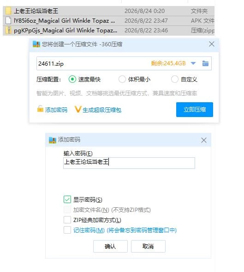Image resolution: width=244 pixels, height=272 pixels.
Task: Click the folder icon of 上老王论坛当老王
Action: [8, 11]
